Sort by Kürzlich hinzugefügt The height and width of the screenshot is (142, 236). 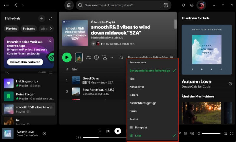click(153, 103)
